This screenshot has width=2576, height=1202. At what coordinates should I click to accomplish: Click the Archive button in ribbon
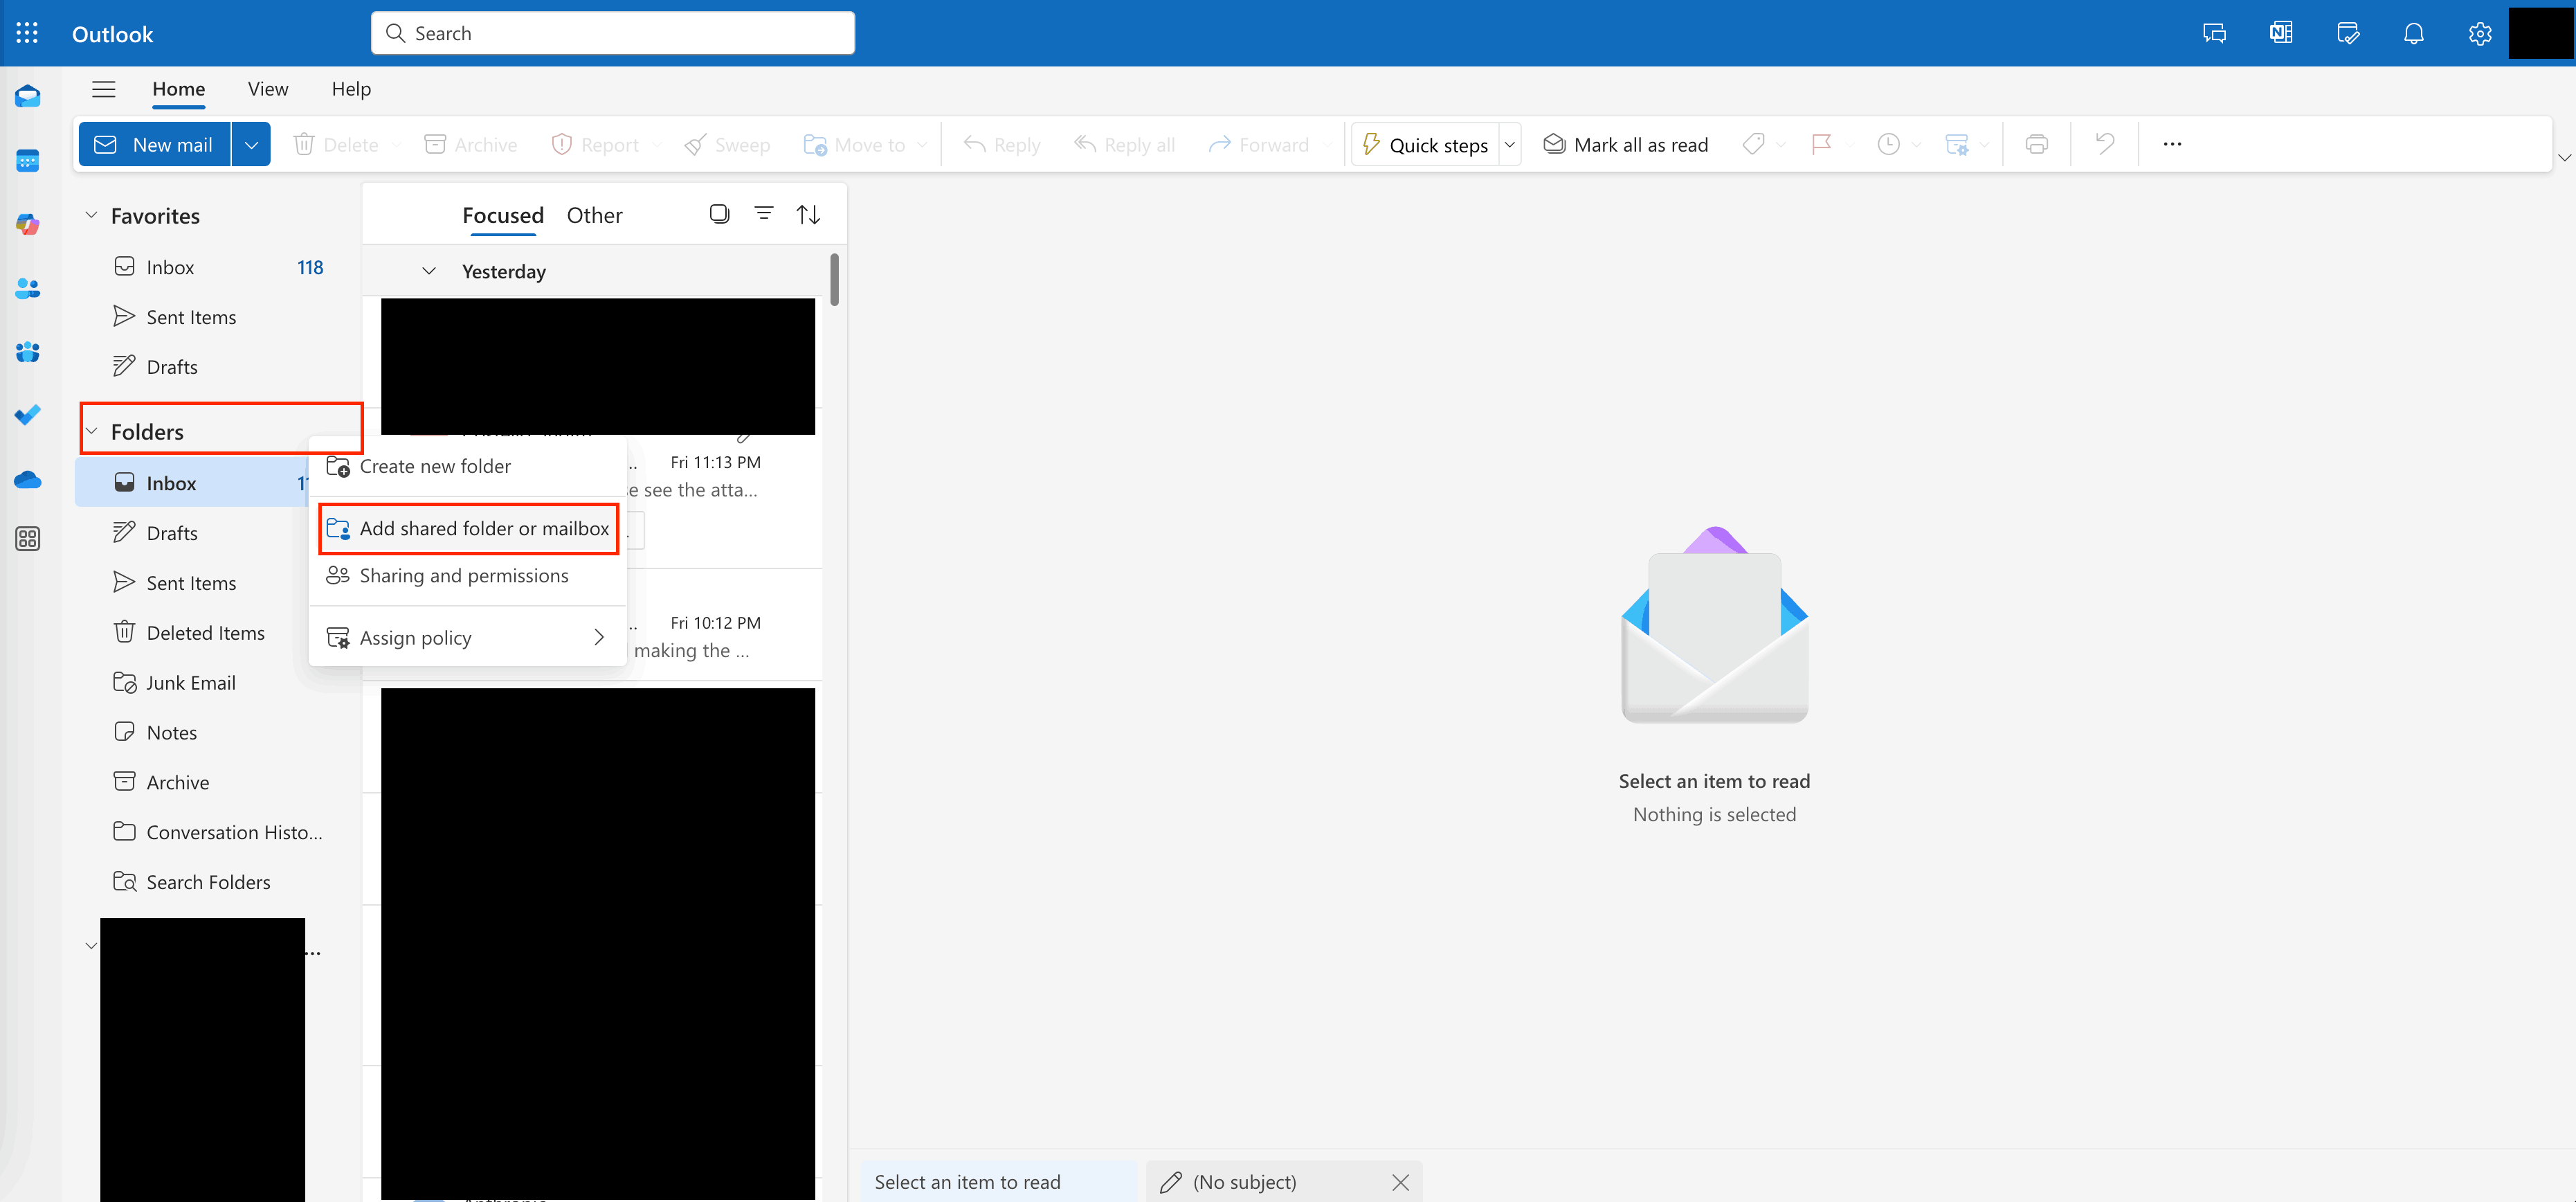point(470,144)
